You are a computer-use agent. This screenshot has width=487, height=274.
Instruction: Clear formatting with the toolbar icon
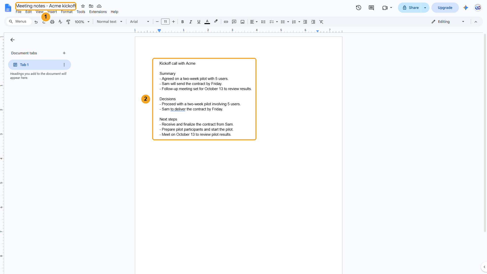pos(321,22)
